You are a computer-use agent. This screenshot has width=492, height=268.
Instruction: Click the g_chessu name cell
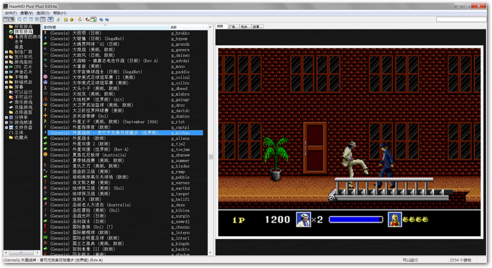pyautogui.click(x=180, y=227)
